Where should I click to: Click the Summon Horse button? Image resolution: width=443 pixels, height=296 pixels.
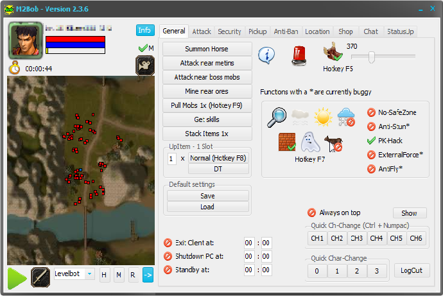pos(207,49)
